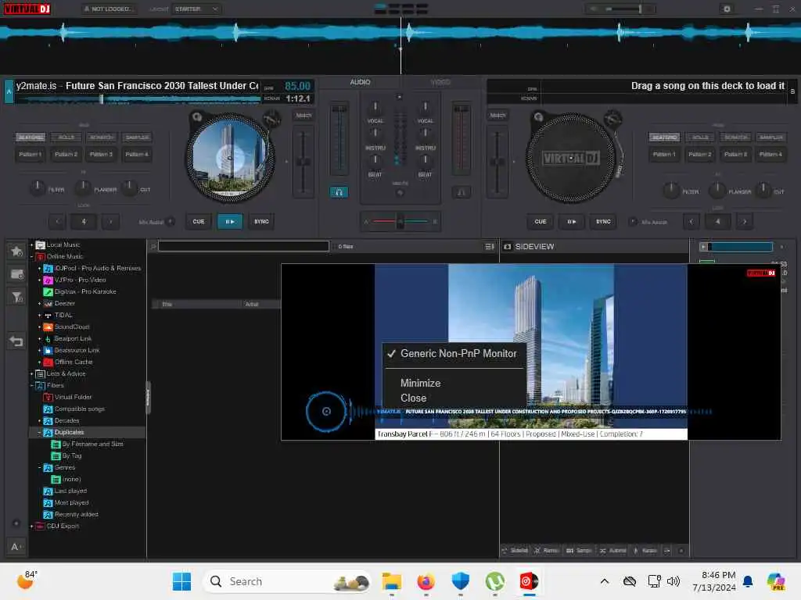Image resolution: width=801 pixels, height=600 pixels.
Task: Click SYNC button on deck A
Action: 261,221
